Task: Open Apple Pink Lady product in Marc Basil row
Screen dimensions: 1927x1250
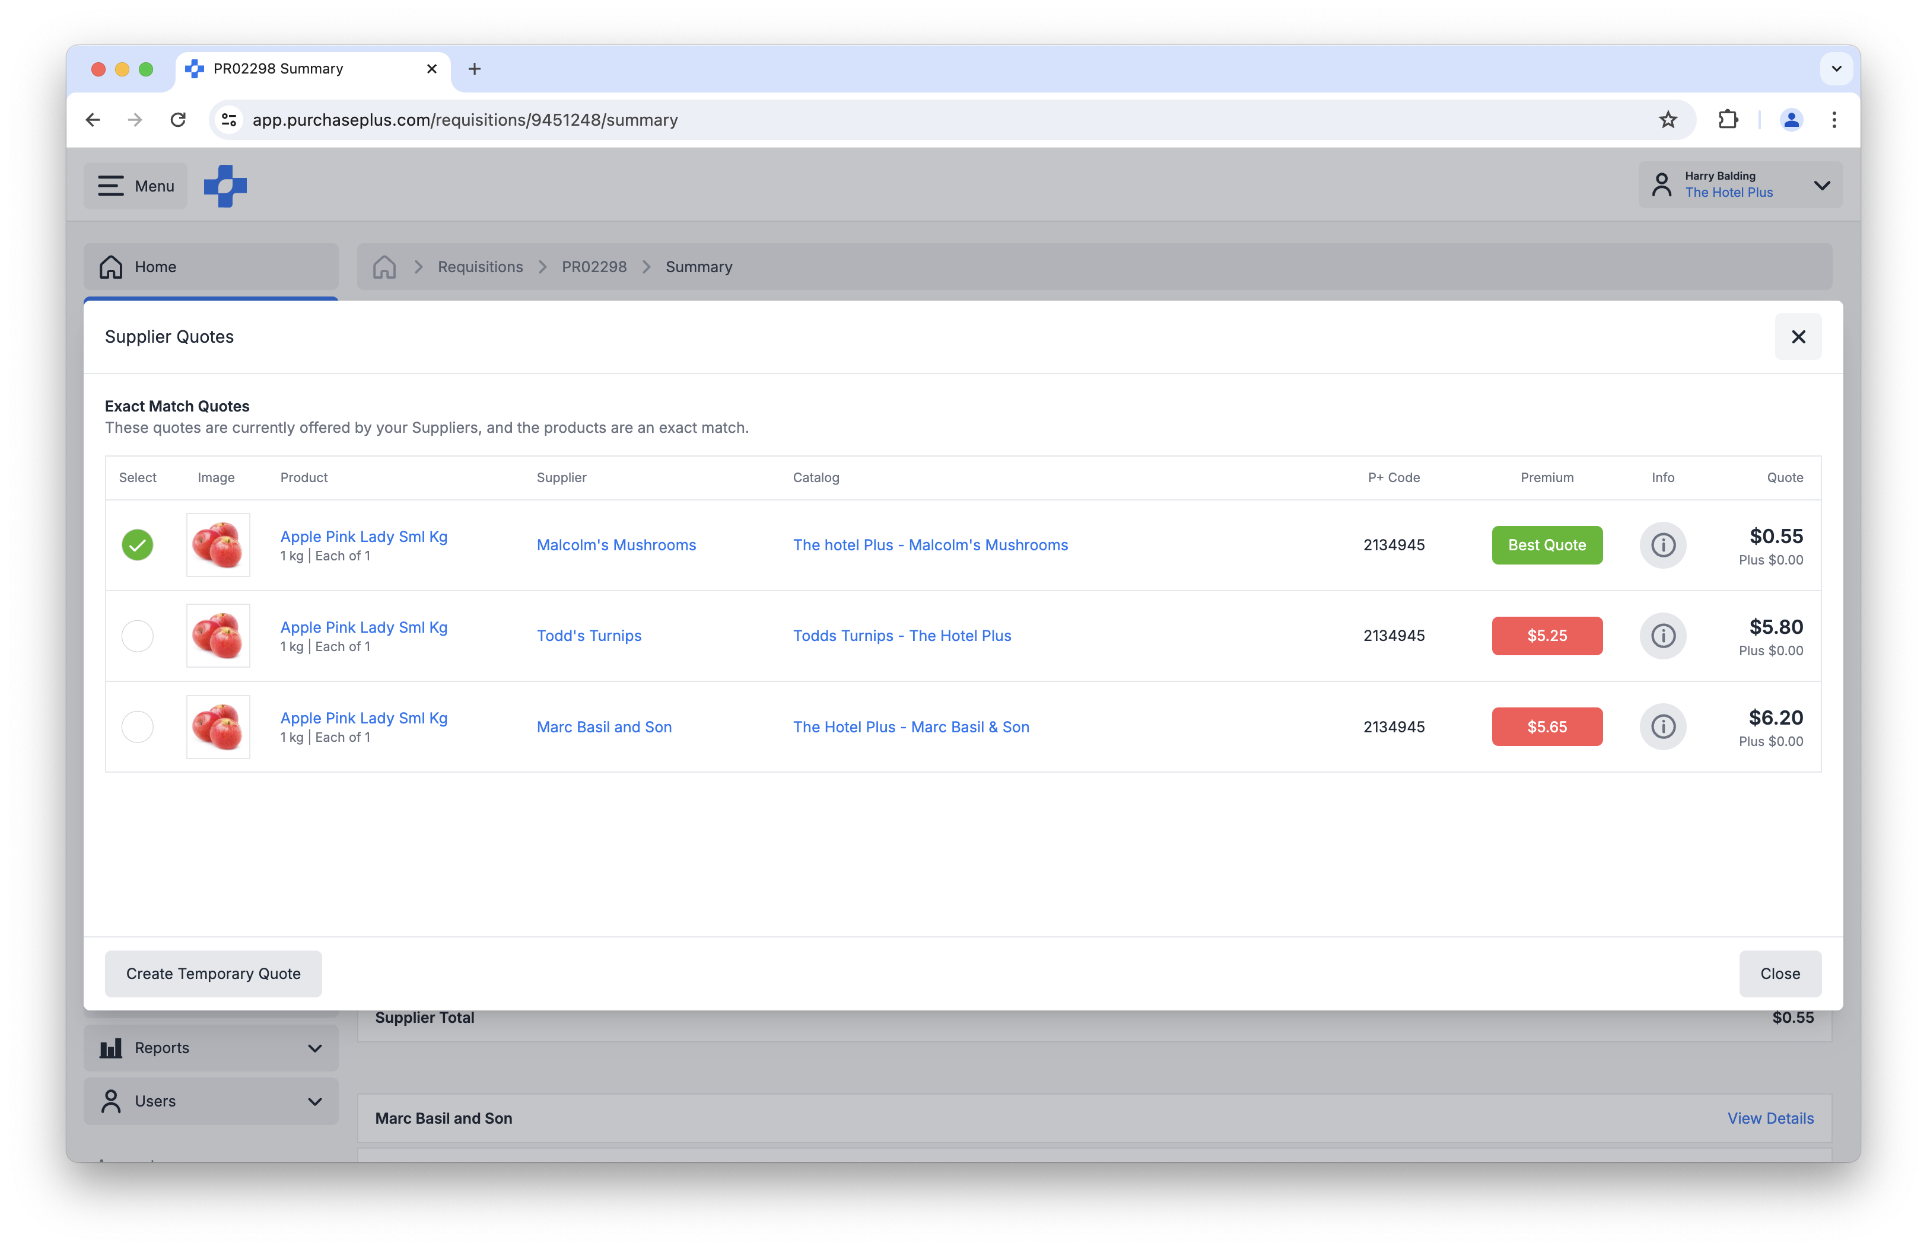Action: click(364, 718)
